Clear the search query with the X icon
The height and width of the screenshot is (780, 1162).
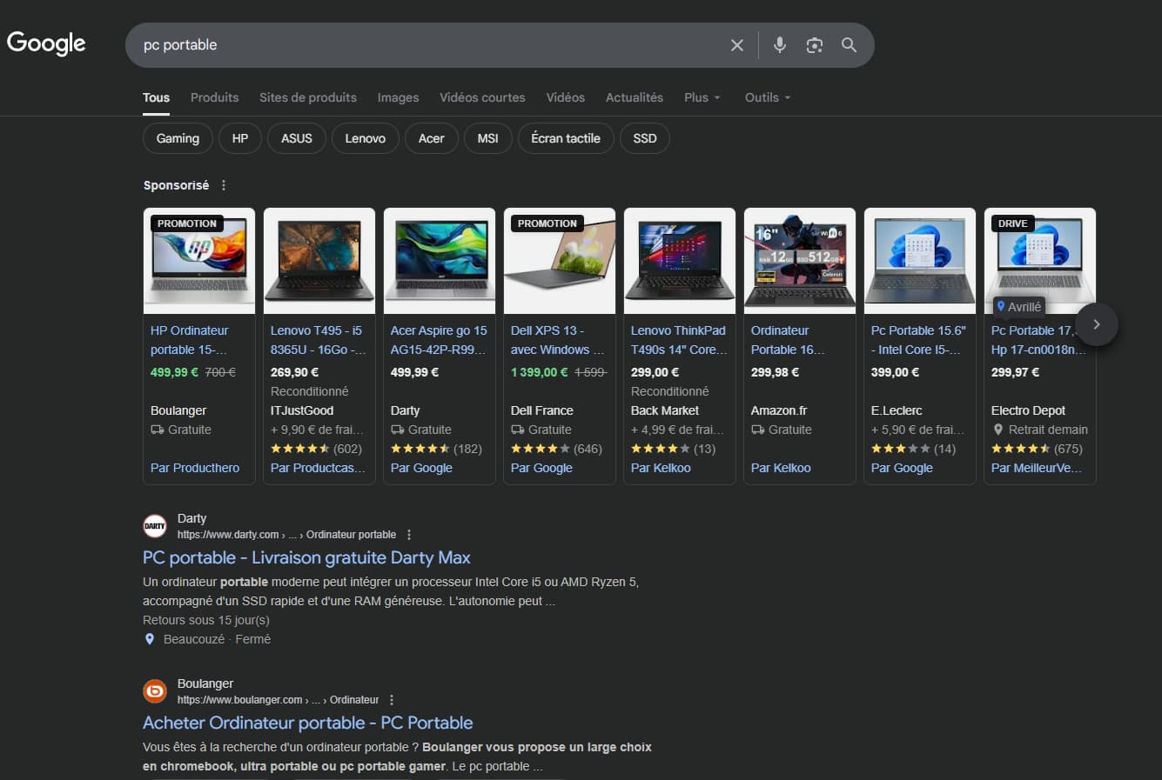pyautogui.click(x=736, y=44)
